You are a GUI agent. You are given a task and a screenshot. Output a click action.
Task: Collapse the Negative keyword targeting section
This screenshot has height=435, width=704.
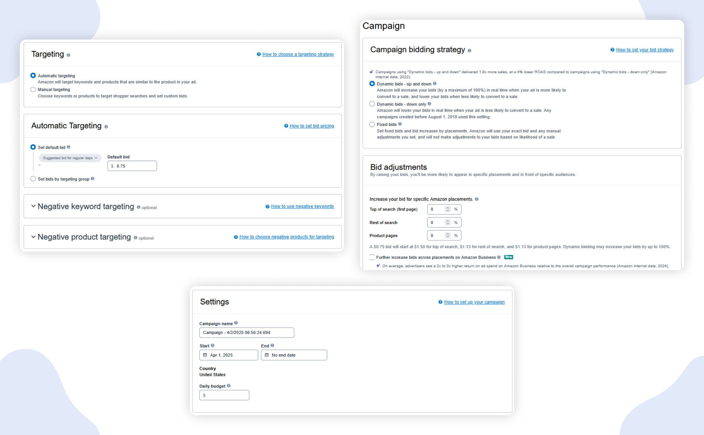[x=33, y=206]
